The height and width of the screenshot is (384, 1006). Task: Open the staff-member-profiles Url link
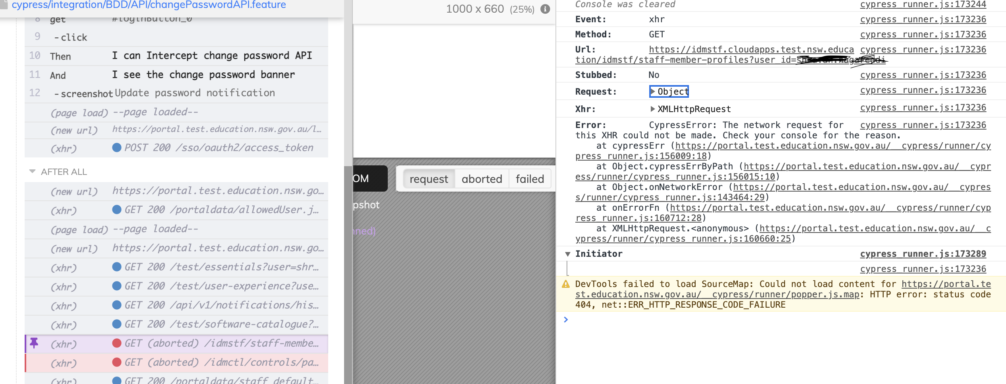coord(731,55)
